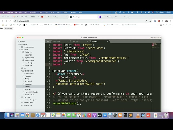173x130 pixels.
Task: Open the Tools menu
Action: (58, 12)
